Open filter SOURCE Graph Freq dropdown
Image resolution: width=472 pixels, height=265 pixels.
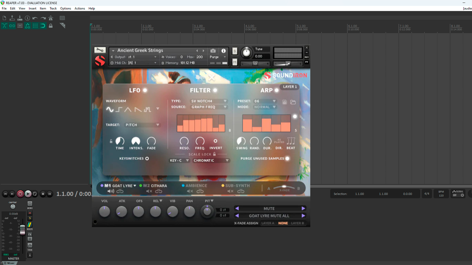point(209,107)
